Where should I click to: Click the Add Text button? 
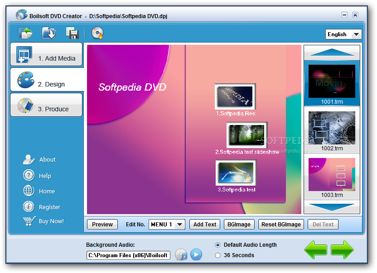point(205,225)
